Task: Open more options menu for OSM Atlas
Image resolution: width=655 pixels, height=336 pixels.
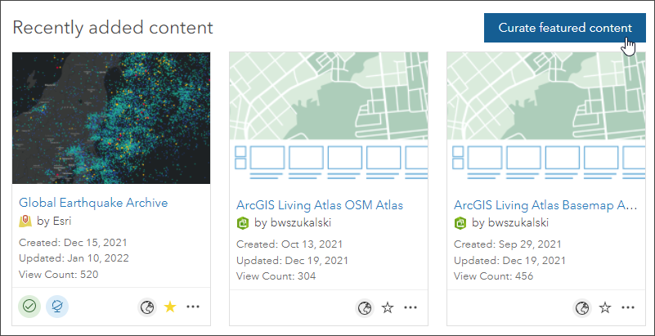Action: tap(410, 308)
